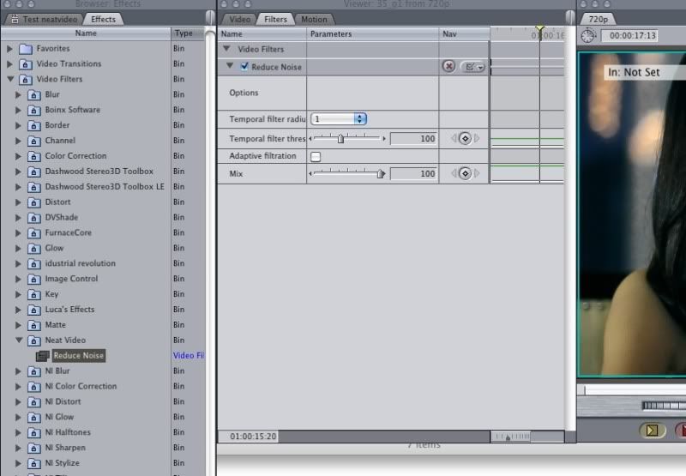Screen dimensions: 686x476
Task: Select the Color Correction bin icon
Action: (x=34, y=156)
